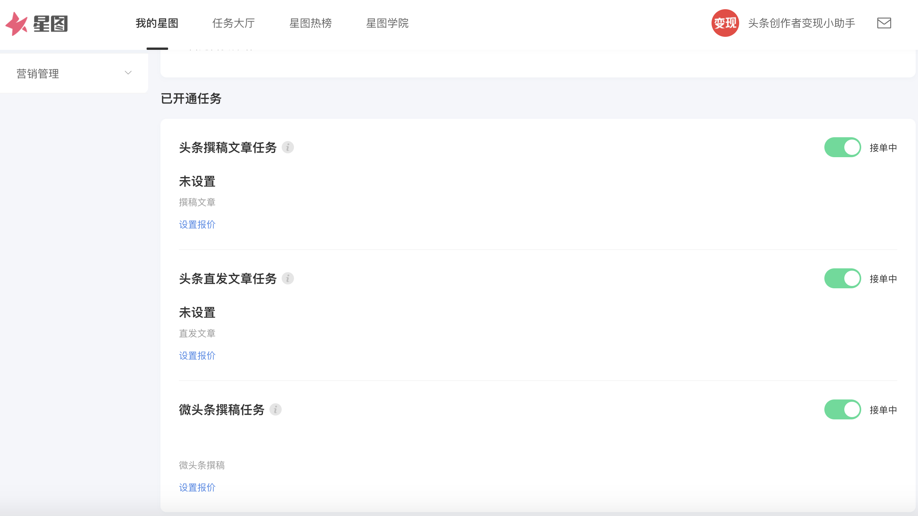The height and width of the screenshot is (516, 918).
Task: Click the 未设置 heading of 头条直发文章任务
Action: (x=196, y=313)
